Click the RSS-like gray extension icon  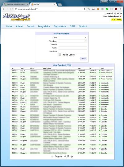click(x=111, y=9)
